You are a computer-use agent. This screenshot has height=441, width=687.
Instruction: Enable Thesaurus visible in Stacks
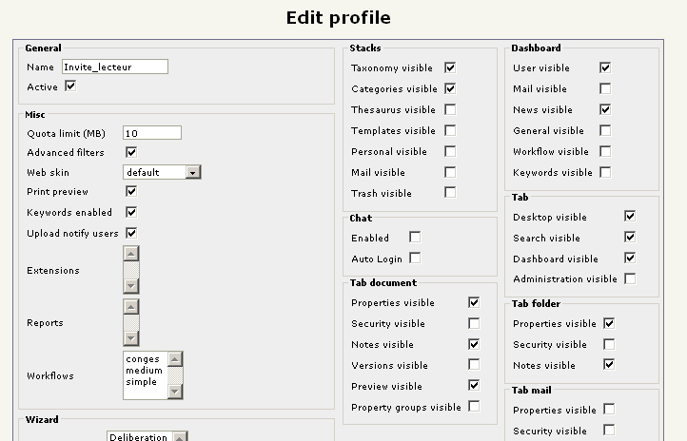click(x=450, y=110)
